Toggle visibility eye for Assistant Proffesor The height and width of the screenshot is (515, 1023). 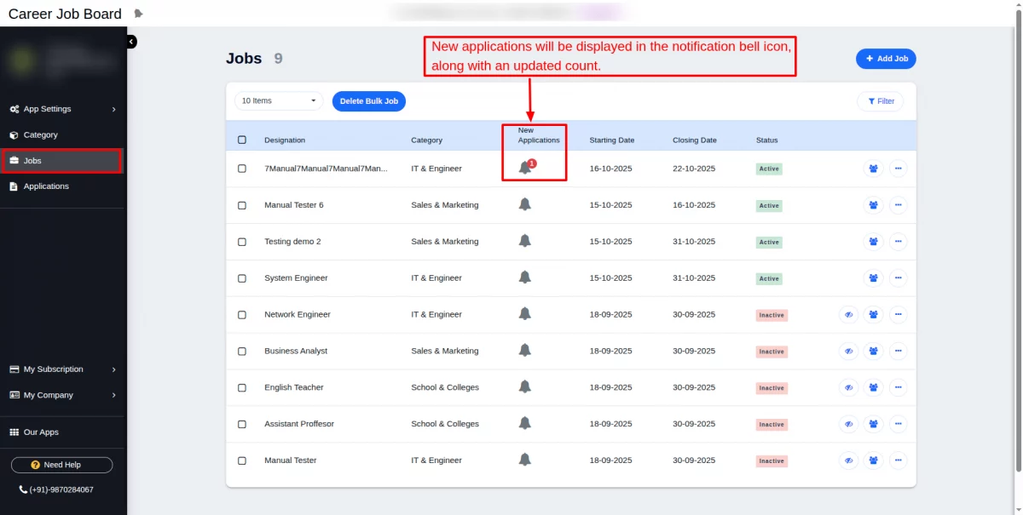pos(848,424)
